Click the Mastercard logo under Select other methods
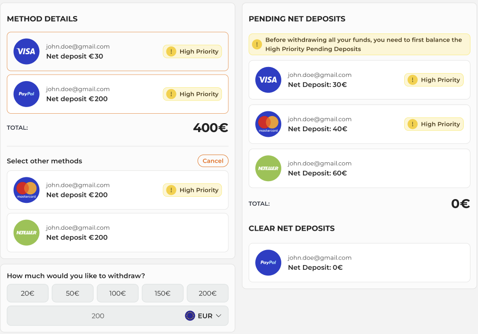Screen dimensions: 478x334 (x=26, y=190)
